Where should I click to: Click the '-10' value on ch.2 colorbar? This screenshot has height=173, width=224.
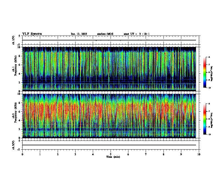pyautogui.click(x=209, y=135)
